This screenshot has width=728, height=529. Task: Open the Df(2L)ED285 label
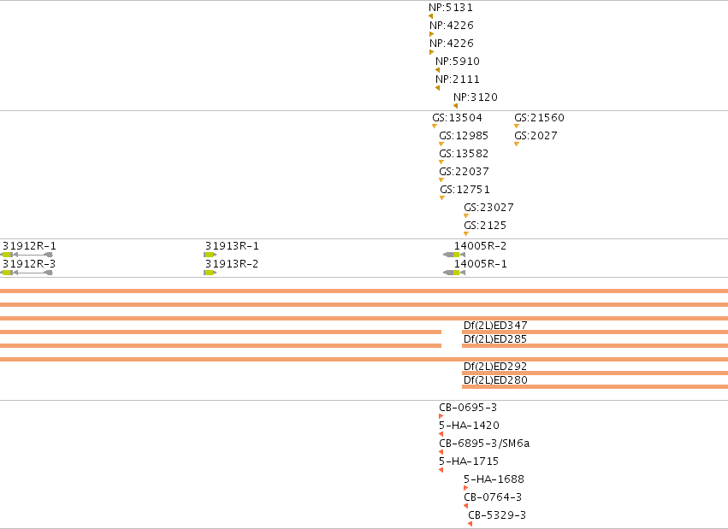[x=495, y=339]
